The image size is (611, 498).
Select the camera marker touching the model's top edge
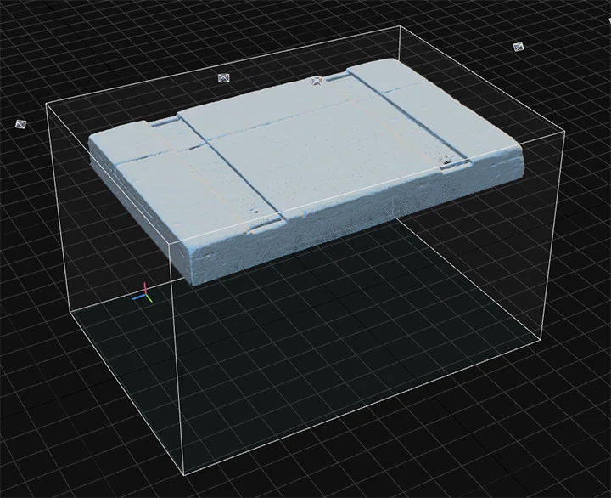317,82
